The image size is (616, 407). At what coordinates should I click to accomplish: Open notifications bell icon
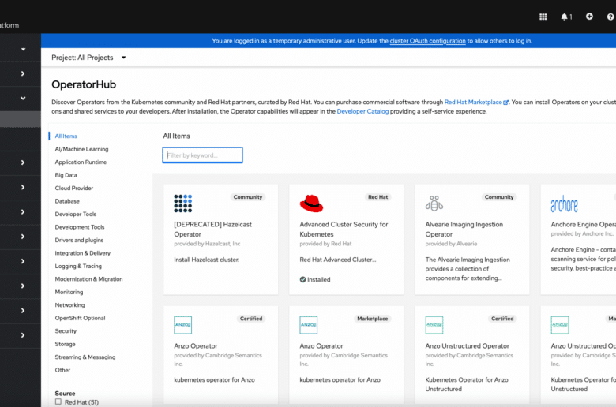click(x=564, y=17)
